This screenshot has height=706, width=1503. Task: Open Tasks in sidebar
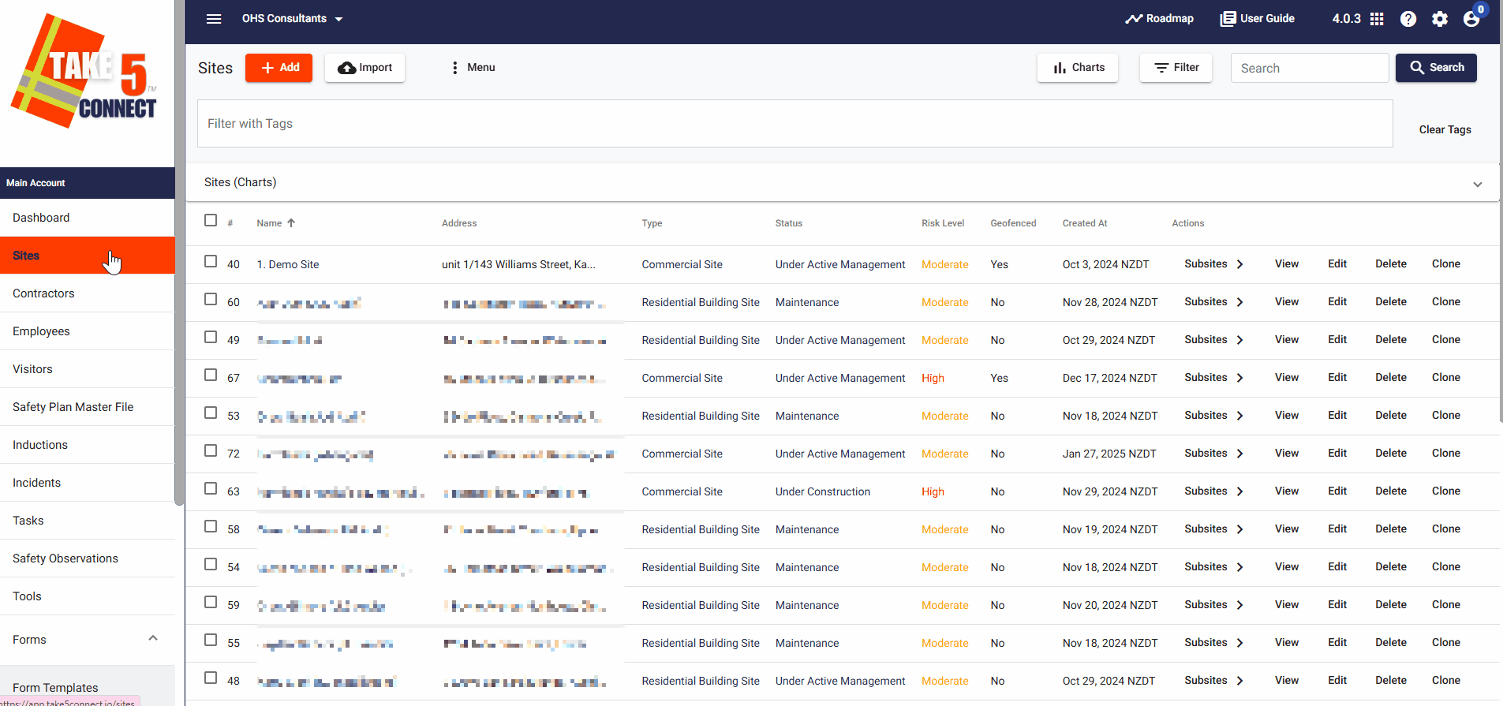pyautogui.click(x=87, y=521)
